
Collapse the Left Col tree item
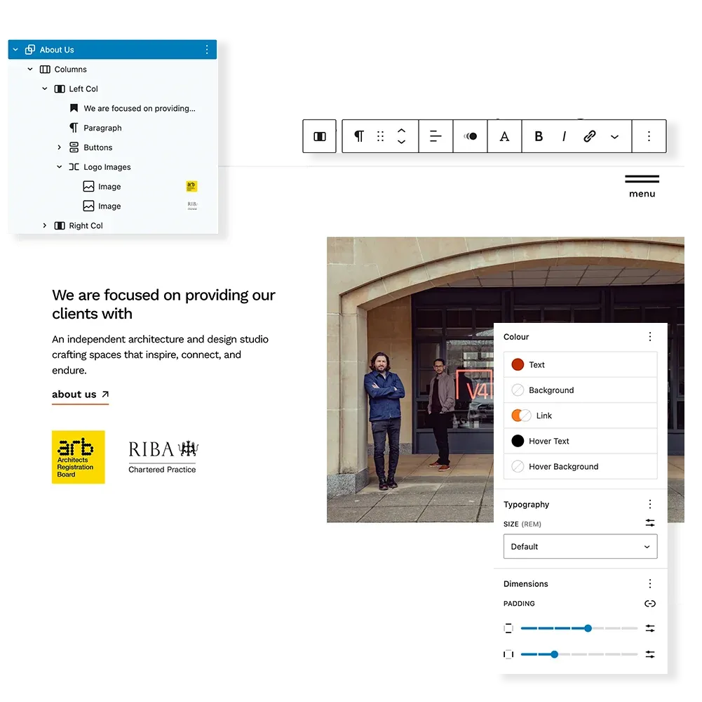point(45,89)
